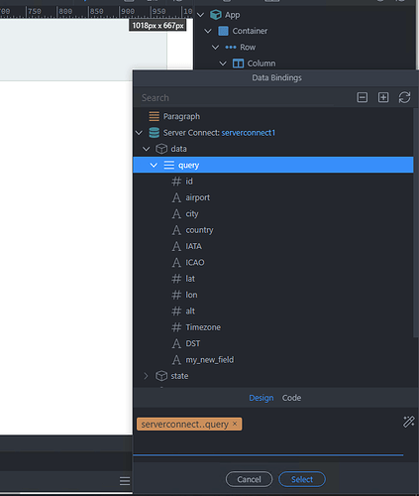
Task: Click the Row dots icon
Action: pos(231,48)
